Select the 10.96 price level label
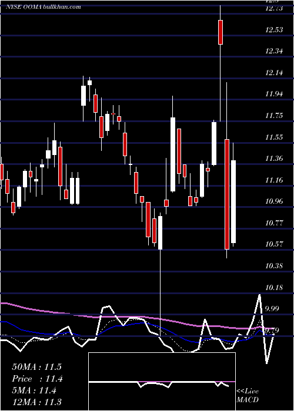 coord(274,201)
